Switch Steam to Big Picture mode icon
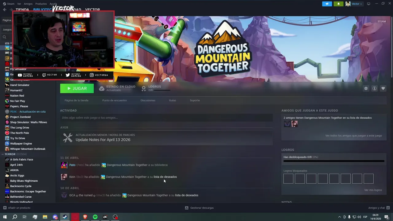Viewport: 393px width, 221px height. coord(369,4)
